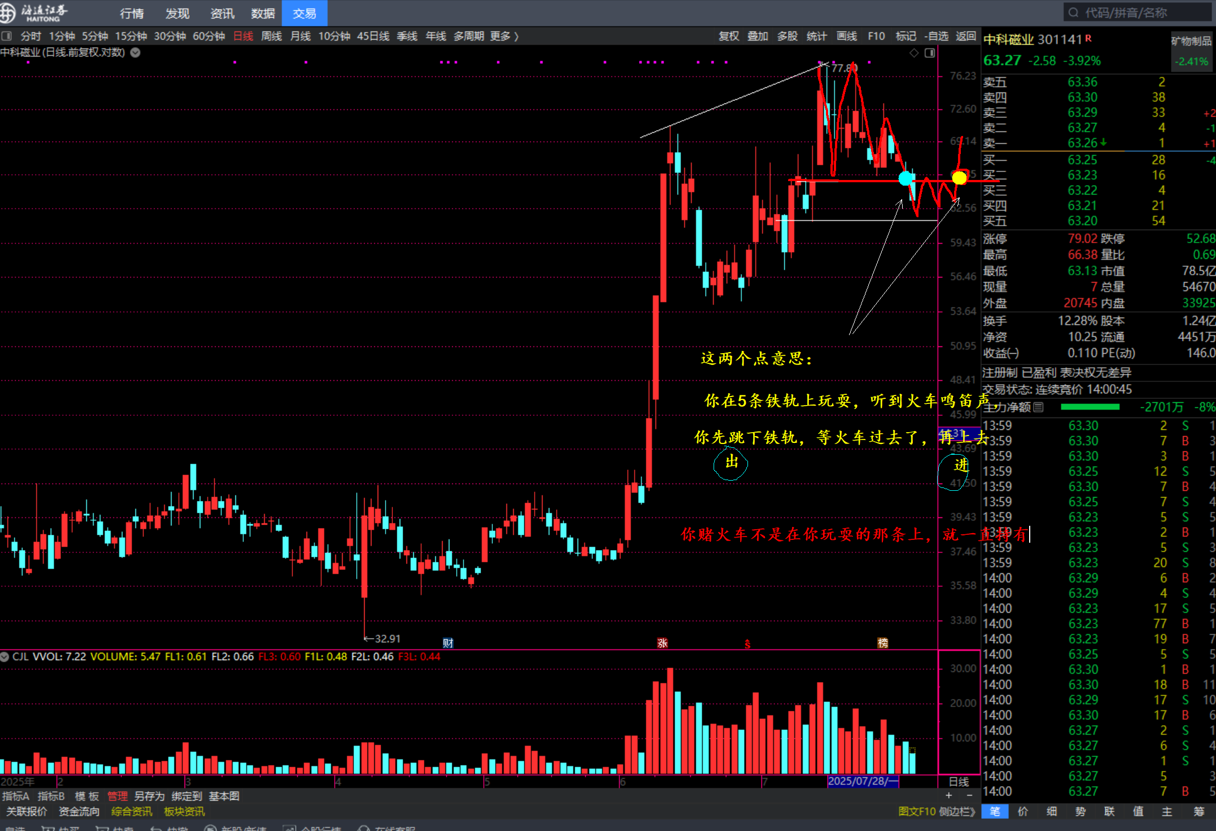Open the 标记 marker menu

[906, 36]
